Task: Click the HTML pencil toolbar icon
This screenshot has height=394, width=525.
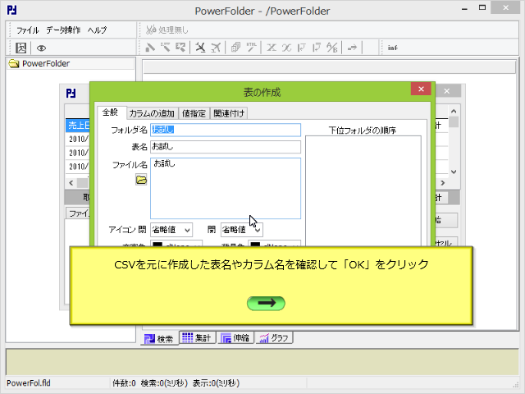Action: (251, 48)
